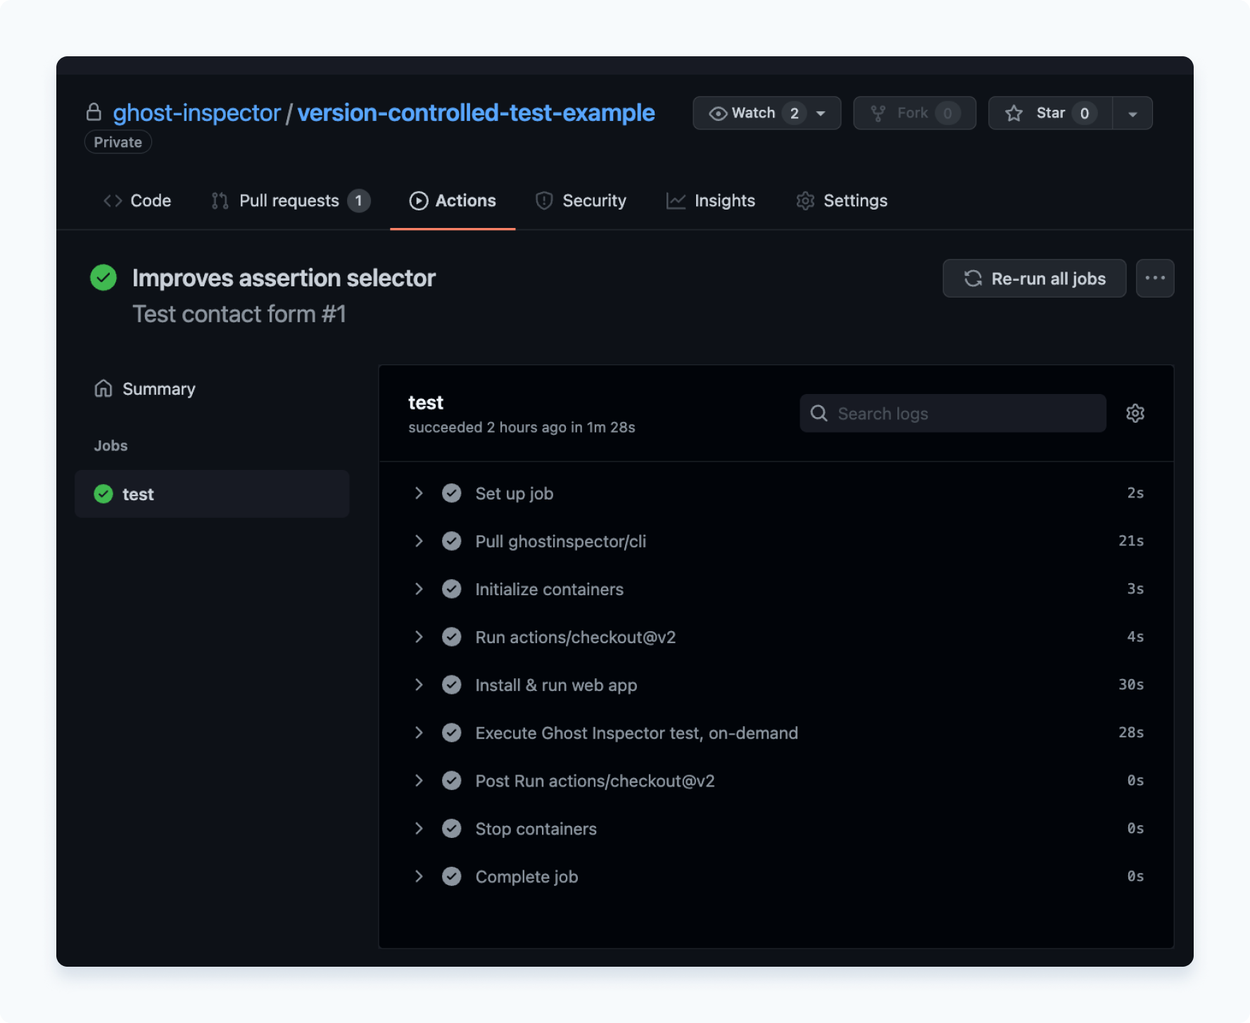The image size is (1250, 1023).
Task: Click the Private visibility badge
Action: (118, 142)
